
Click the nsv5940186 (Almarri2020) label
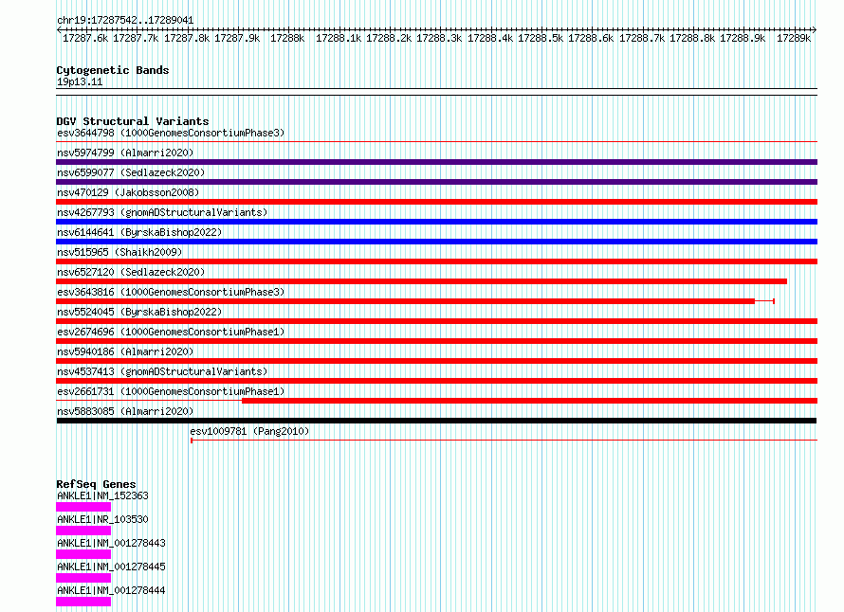[125, 351]
